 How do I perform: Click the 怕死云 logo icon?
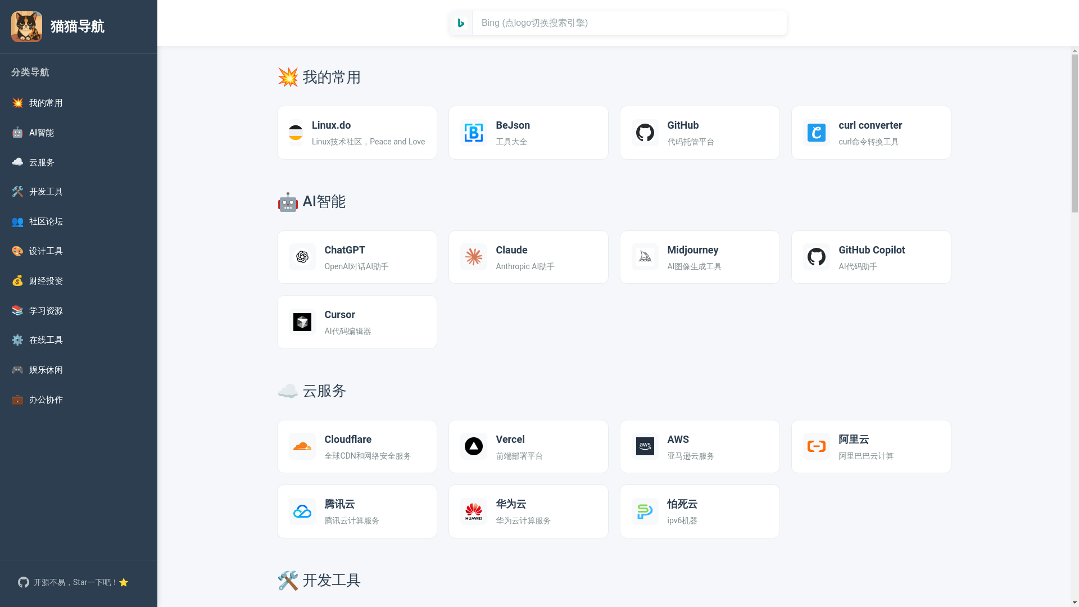(645, 511)
